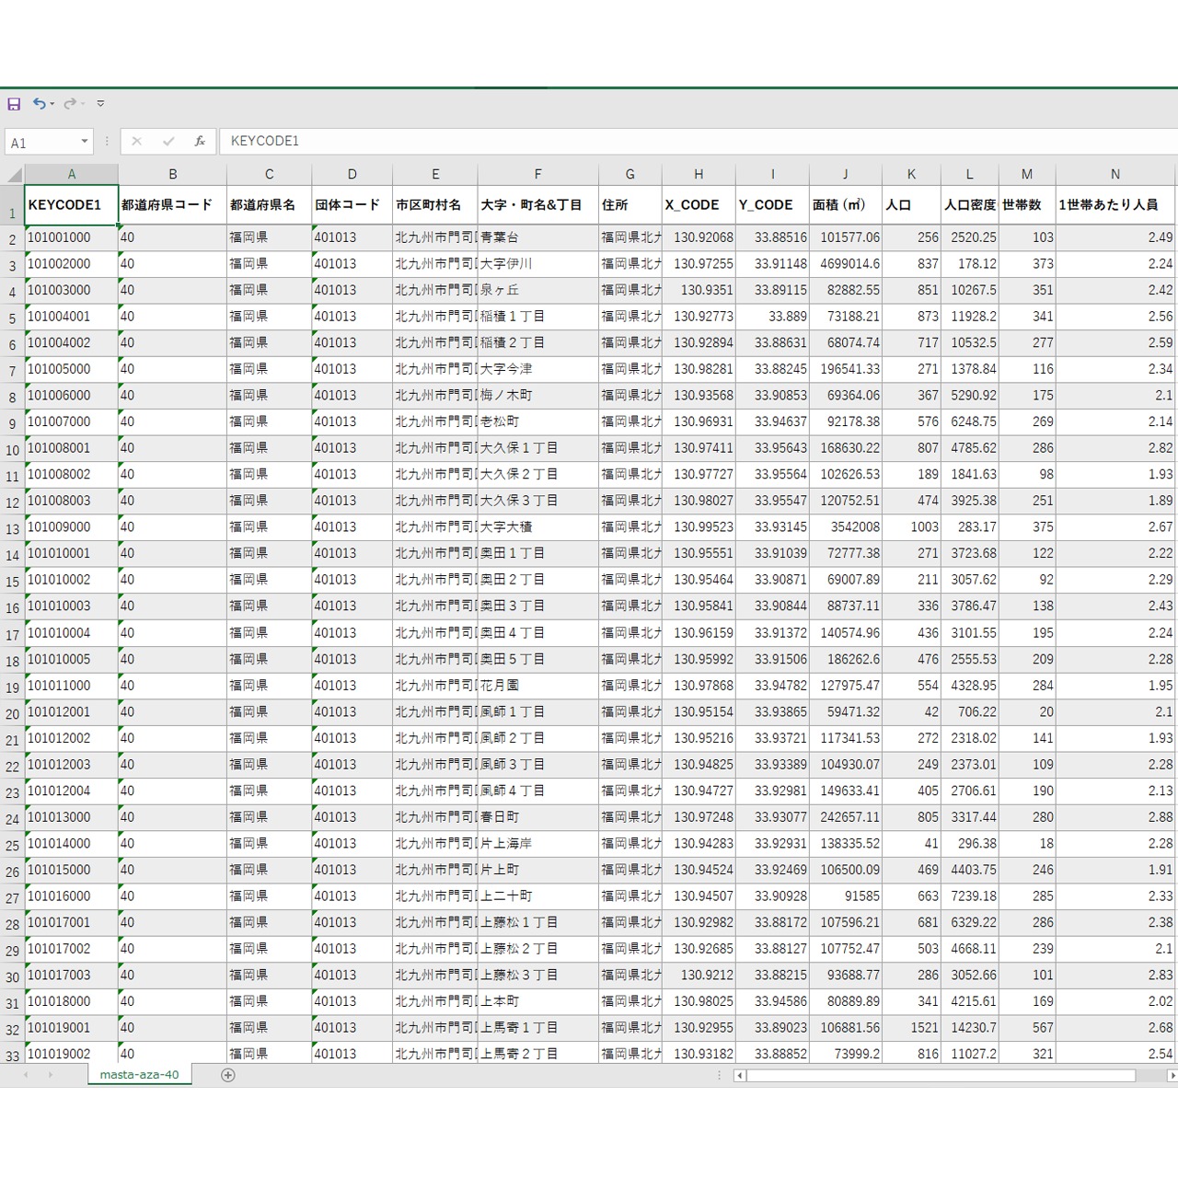Select row 20 header
Viewport: 1178px width, 1178px height.
point(12,713)
